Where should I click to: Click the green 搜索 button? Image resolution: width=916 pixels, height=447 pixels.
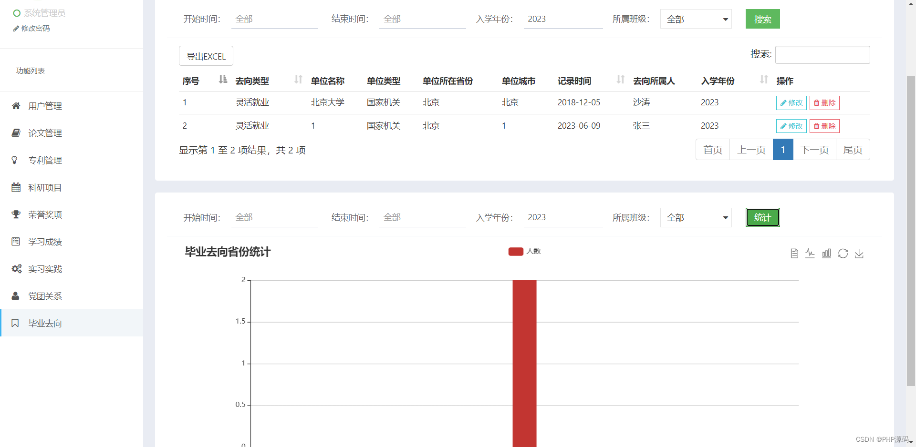pyautogui.click(x=762, y=19)
